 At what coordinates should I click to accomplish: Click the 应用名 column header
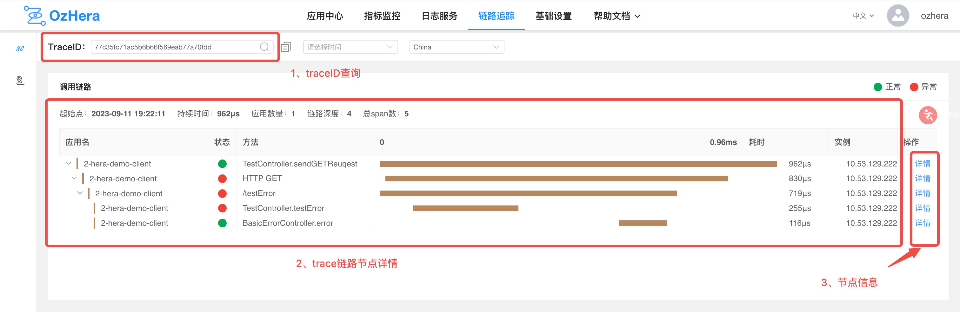click(77, 142)
